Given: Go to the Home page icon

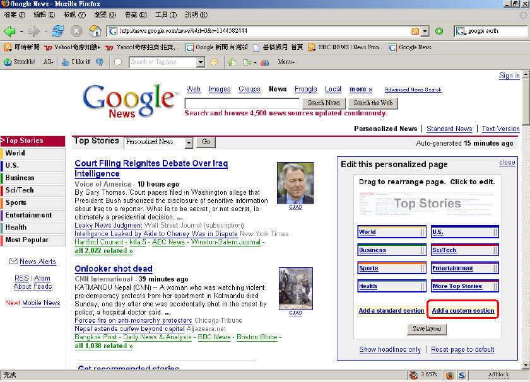Looking at the screenshot, I should [x=95, y=32].
